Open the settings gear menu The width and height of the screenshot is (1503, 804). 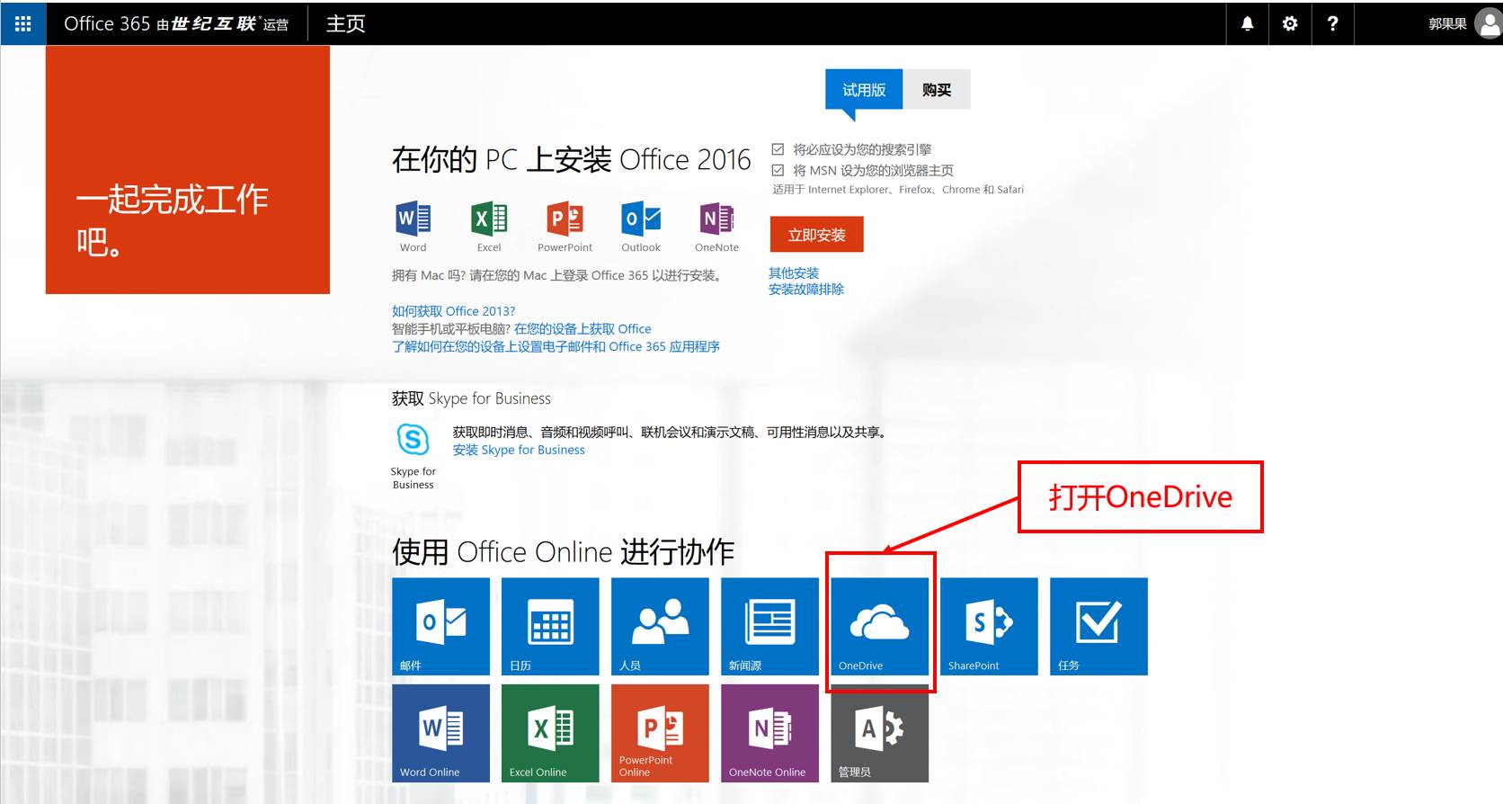[x=1290, y=23]
